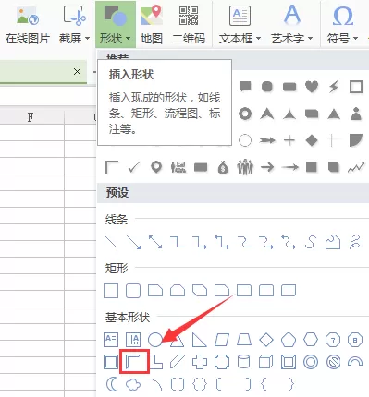Select the rounded rectangle in 矩形

[x=133, y=291]
